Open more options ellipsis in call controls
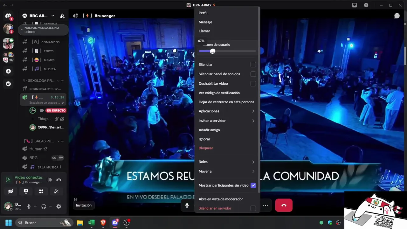Viewport: 407px width, 229px height. (x=266, y=205)
